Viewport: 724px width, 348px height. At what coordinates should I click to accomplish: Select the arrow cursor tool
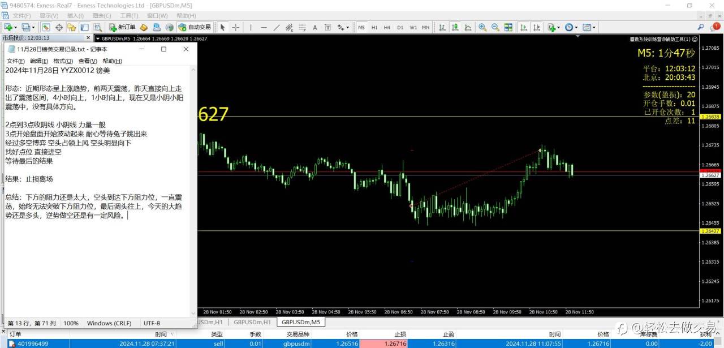[x=223, y=27]
